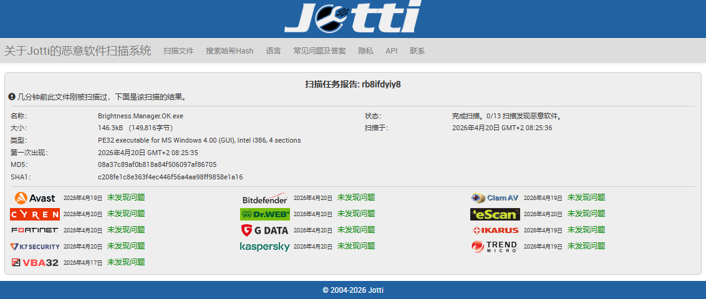
Task: Click file name Brightness.Manager.OK.exe
Action: (140, 116)
